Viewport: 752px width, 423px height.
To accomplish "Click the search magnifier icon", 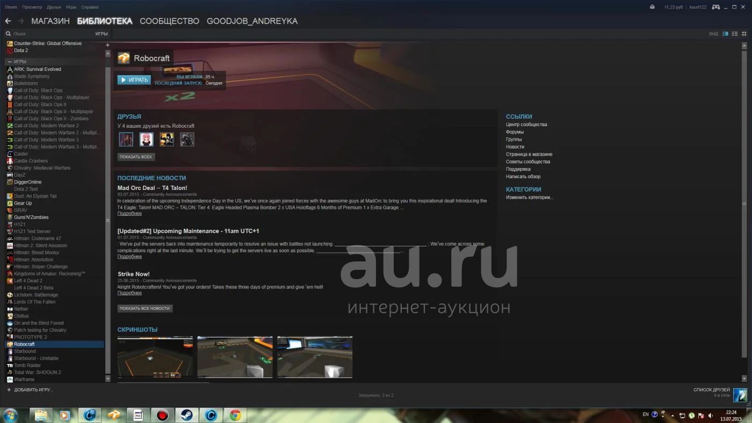I will click(x=8, y=34).
